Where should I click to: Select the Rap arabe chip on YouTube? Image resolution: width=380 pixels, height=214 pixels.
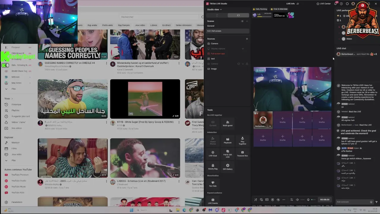click(x=92, y=25)
